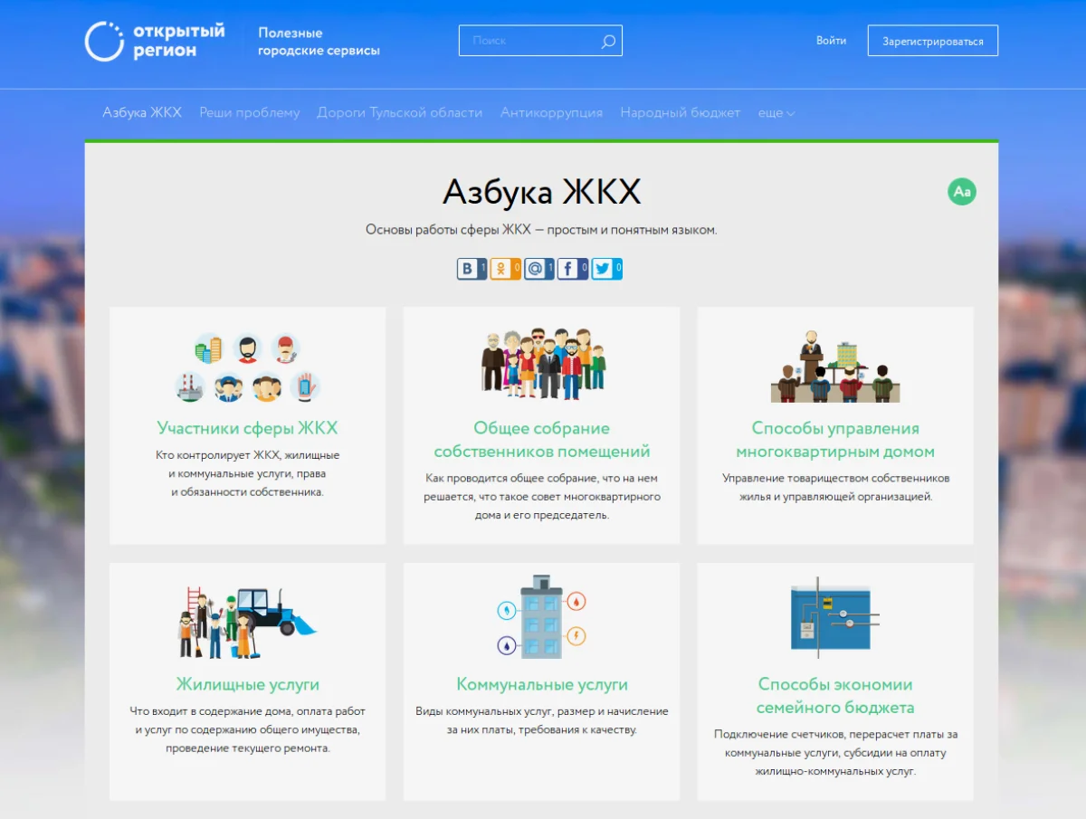Click the Жилищные услуги tractor illustration

point(247,621)
